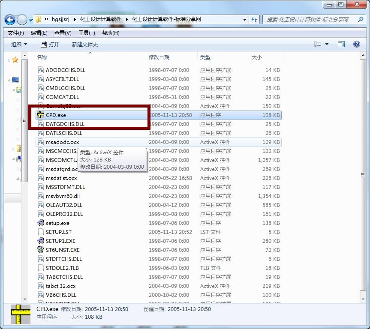Click the magnifier search icon

pos(360,20)
